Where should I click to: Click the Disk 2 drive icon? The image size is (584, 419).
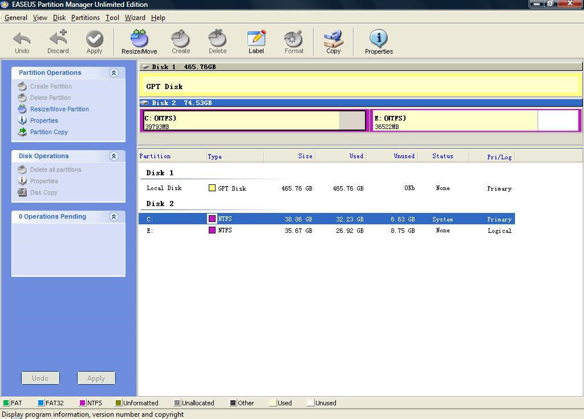click(144, 103)
